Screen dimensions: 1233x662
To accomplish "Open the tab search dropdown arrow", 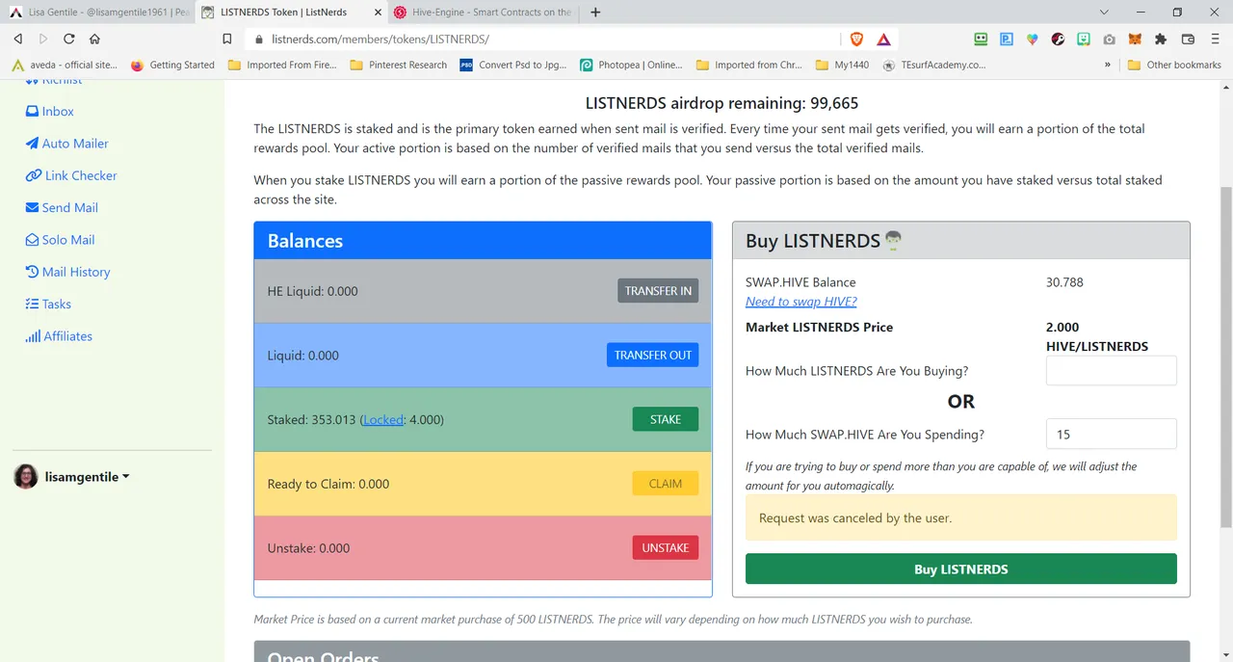I will [1104, 13].
